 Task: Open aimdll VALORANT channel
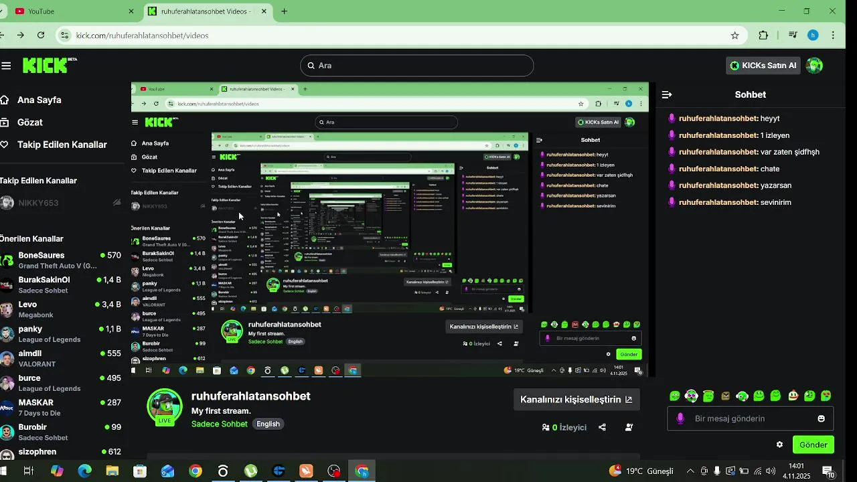(62, 358)
